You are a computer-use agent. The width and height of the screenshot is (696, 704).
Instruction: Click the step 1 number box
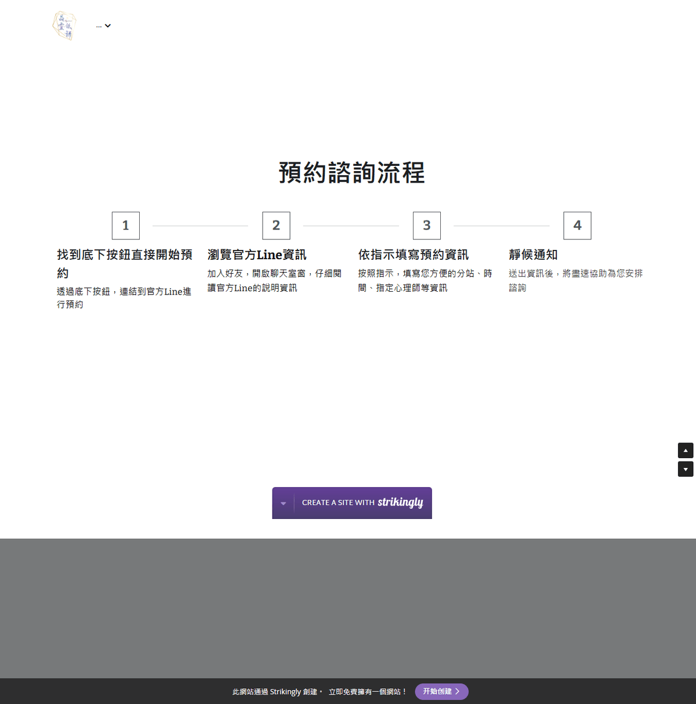126,226
